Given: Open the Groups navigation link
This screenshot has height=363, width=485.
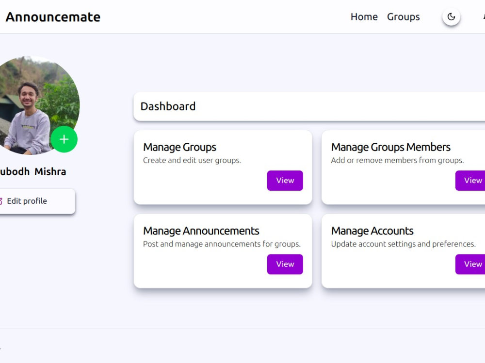Looking at the screenshot, I should click(x=404, y=16).
